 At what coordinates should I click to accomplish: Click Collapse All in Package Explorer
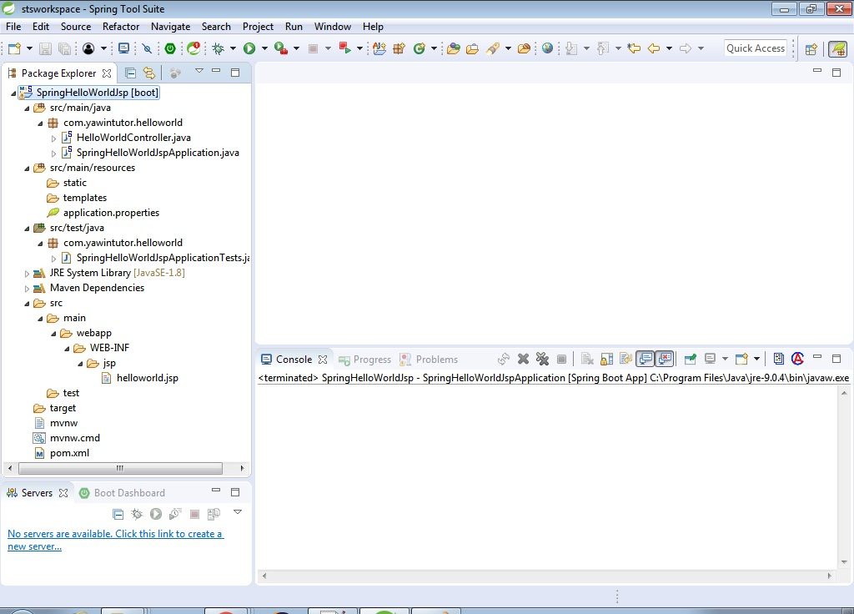point(130,73)
